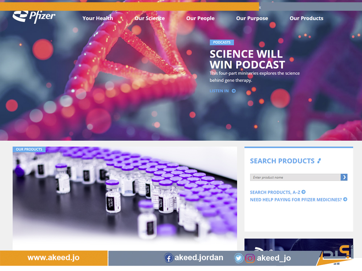The height and width of the screenshot is (271, 362).
Task: Open the Our Science menu
Action: (150, 18)
